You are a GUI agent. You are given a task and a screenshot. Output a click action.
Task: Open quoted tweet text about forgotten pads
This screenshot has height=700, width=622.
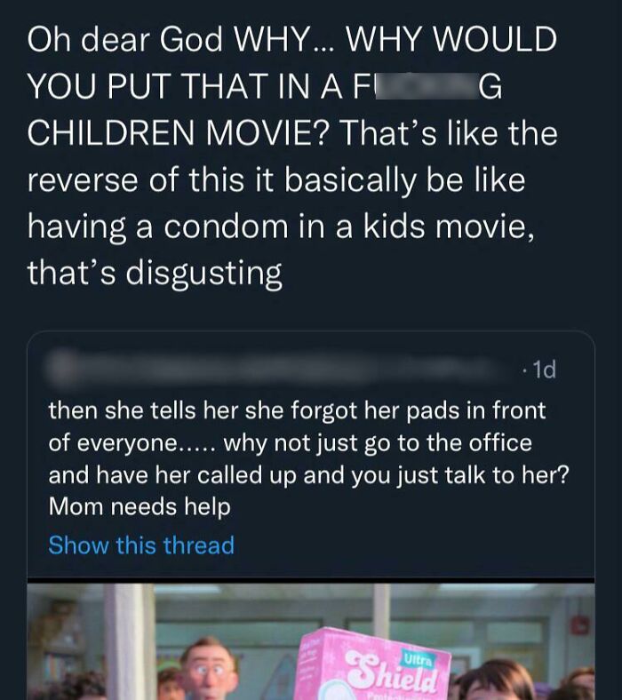click(308, 458)
